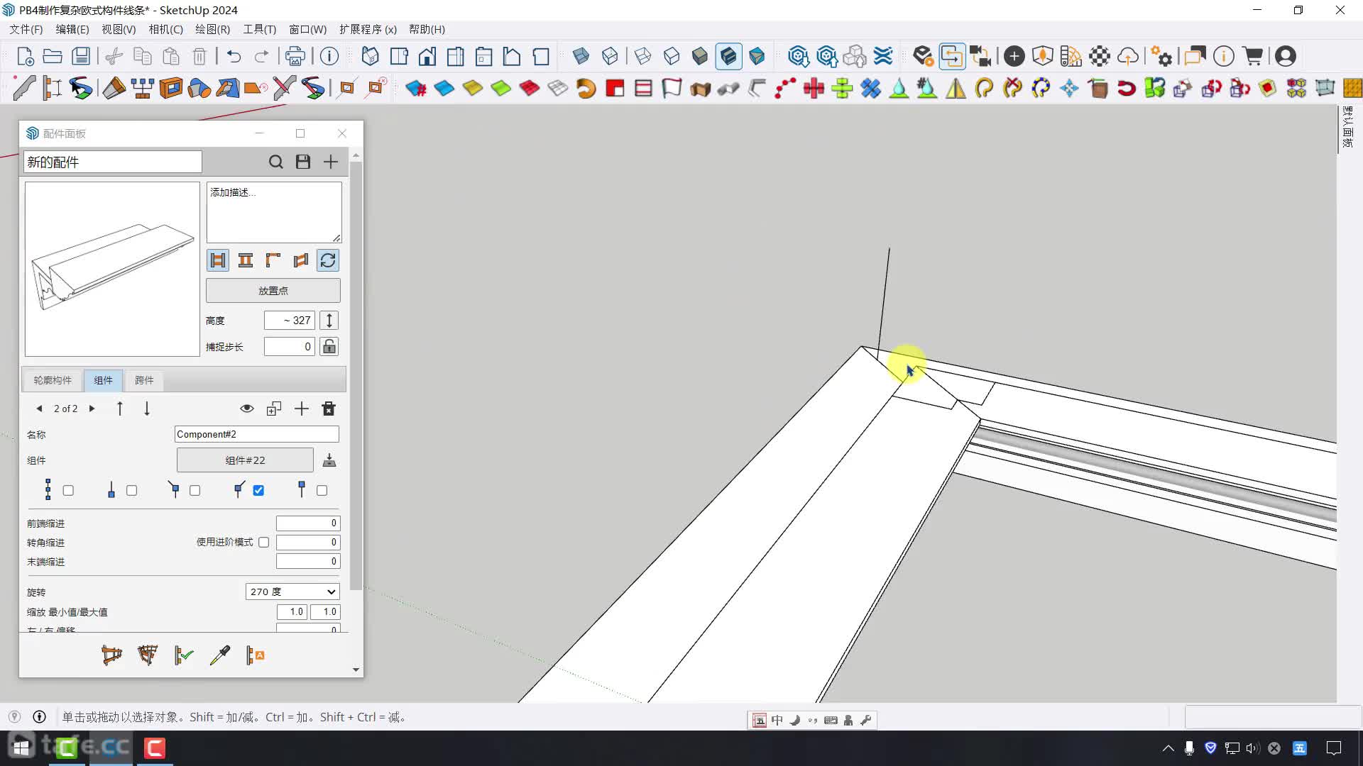Save the assembly with the panel disk icon
Viewport: 1363px width, 766px height.
[303, 162]
